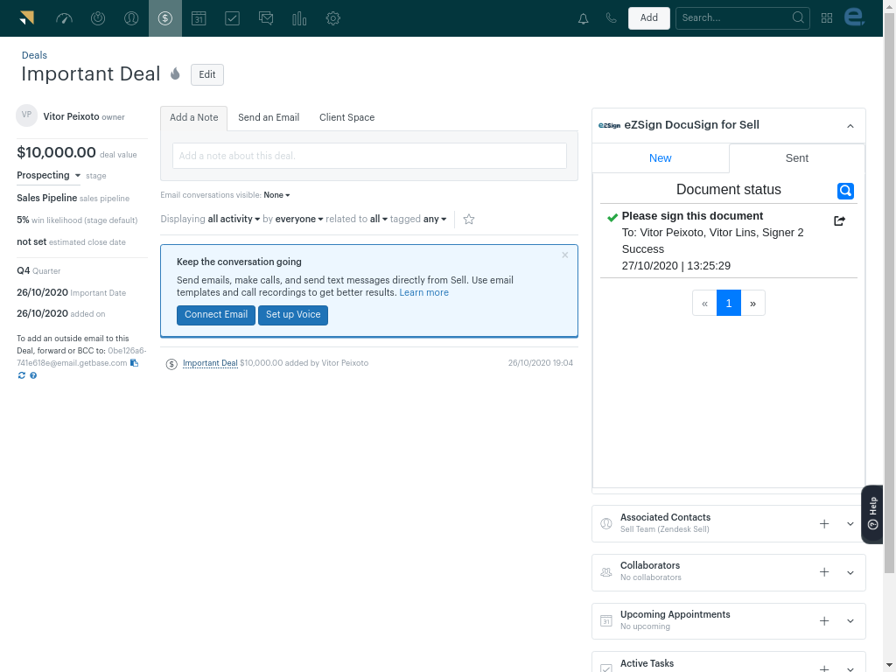Click the note input field
The image size is (896, 672).
tap(369, 156)
